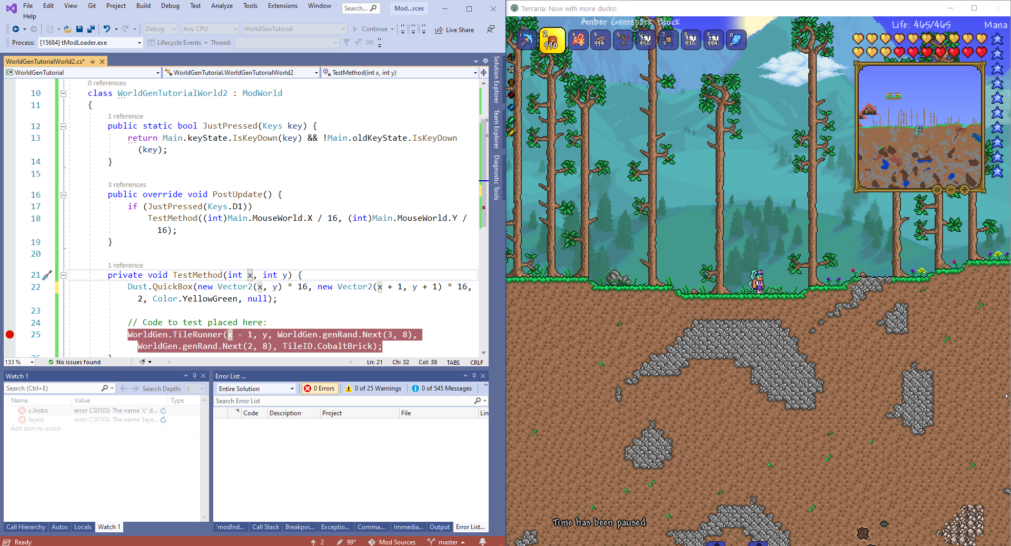The height and width of the screenshot is (546, 1011).
Task: Click the Save file floppy icon
Action: pos(79,29)
